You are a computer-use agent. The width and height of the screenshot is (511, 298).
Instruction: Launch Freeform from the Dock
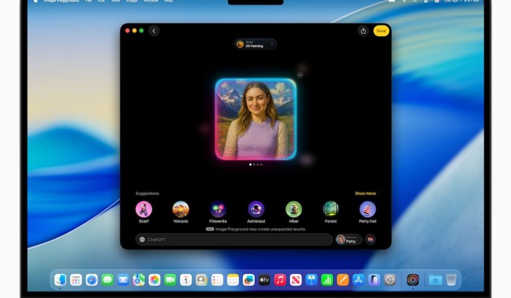point(248,280)
